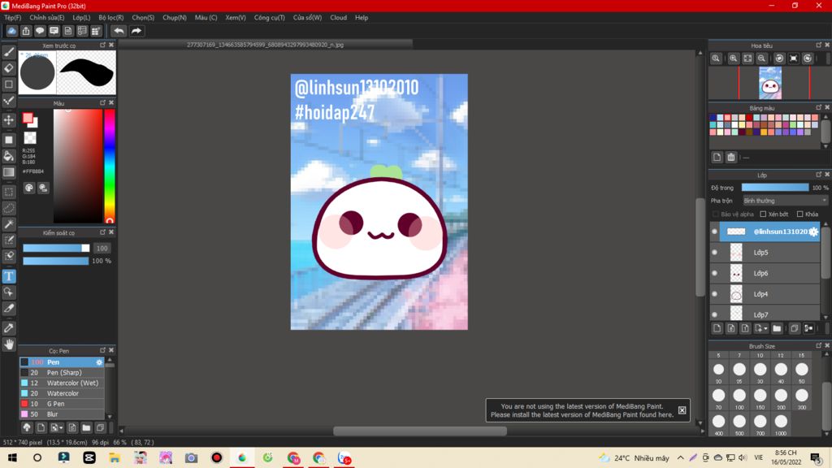The width and height of the screenshot is (832, 468).
Task: Select the Move tool
Action: click(9, 120)
